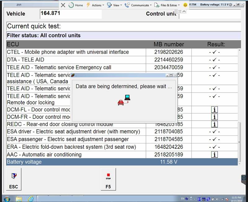This screenshot has width=248, height=202.
Task: Click the smiley feedback icon
Action: point(185,5)
